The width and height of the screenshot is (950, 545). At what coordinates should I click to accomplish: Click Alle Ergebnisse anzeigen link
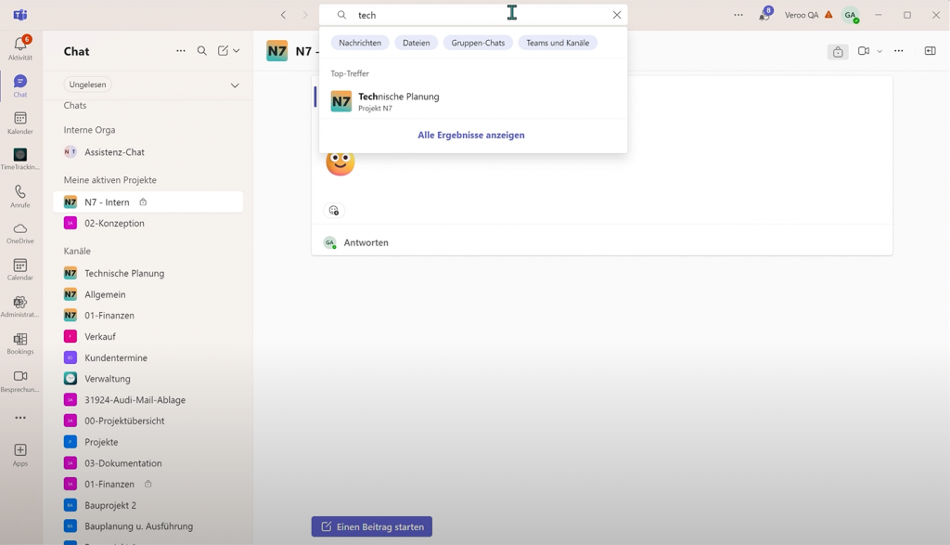pyautogui.click(x=470, y=136)
